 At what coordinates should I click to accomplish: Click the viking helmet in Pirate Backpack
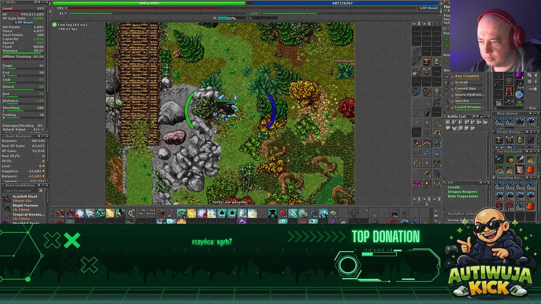click(500, 140)
